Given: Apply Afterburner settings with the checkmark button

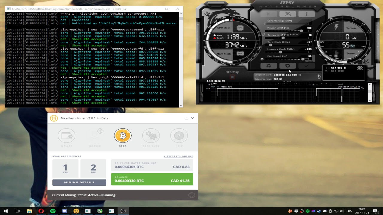Looking at the screenshot, I should point(306,66).
